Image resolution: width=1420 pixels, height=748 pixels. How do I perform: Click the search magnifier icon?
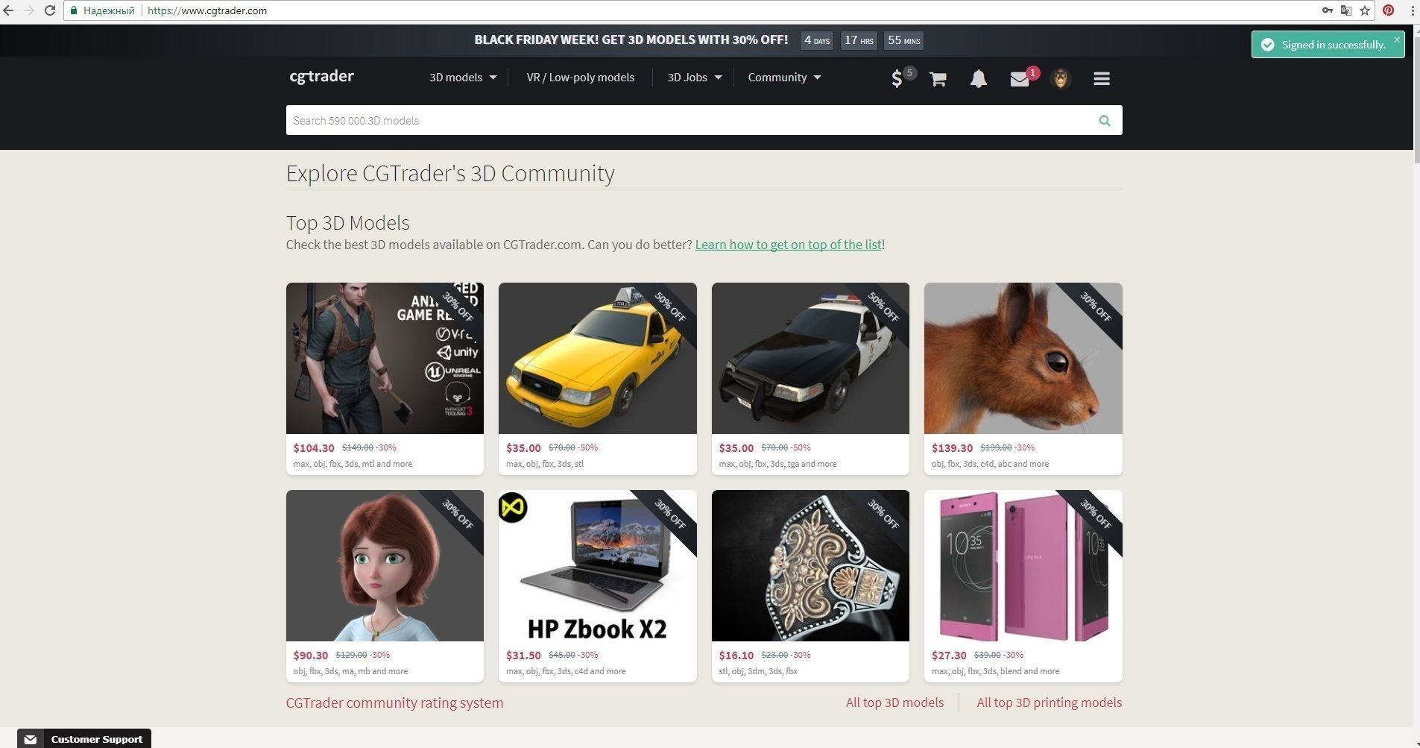[1105, 120]
